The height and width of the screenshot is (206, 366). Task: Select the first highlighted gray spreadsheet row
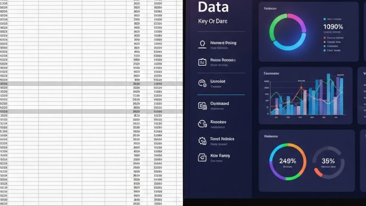[91, 84]
